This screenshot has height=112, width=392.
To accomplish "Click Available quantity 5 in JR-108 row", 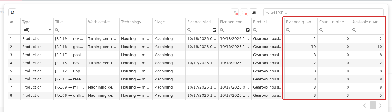I will pyautogui.click(x=367, y=95).
